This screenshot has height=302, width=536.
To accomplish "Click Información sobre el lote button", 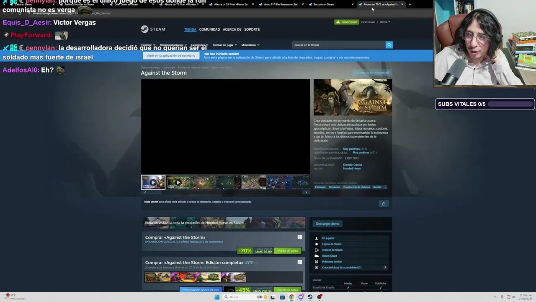I will pos(201,290).
